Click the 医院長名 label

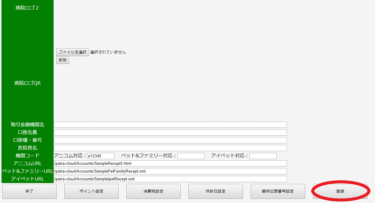coord(28,148)
